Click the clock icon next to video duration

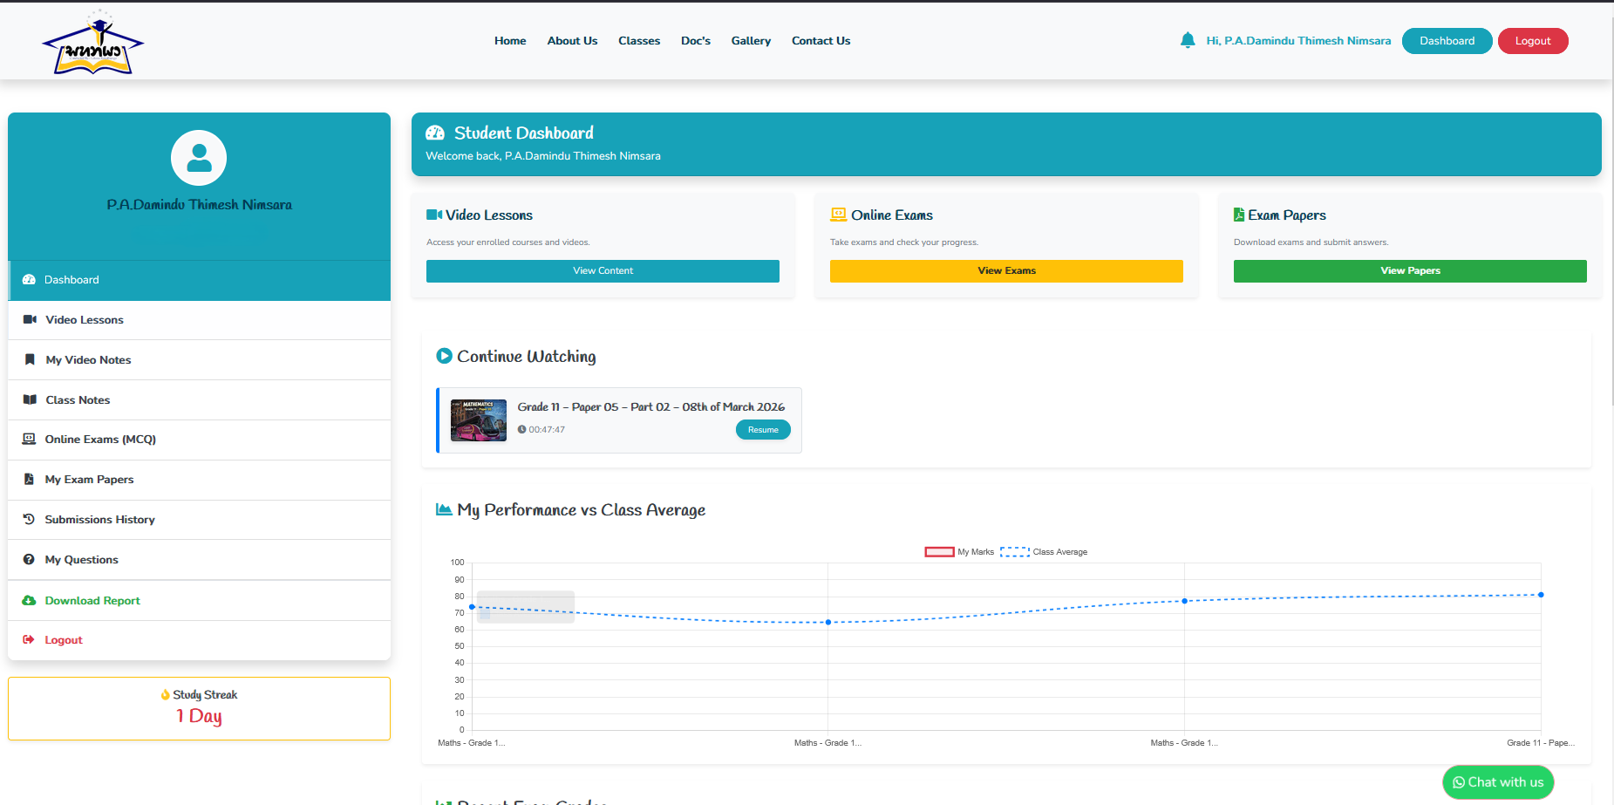521,429
